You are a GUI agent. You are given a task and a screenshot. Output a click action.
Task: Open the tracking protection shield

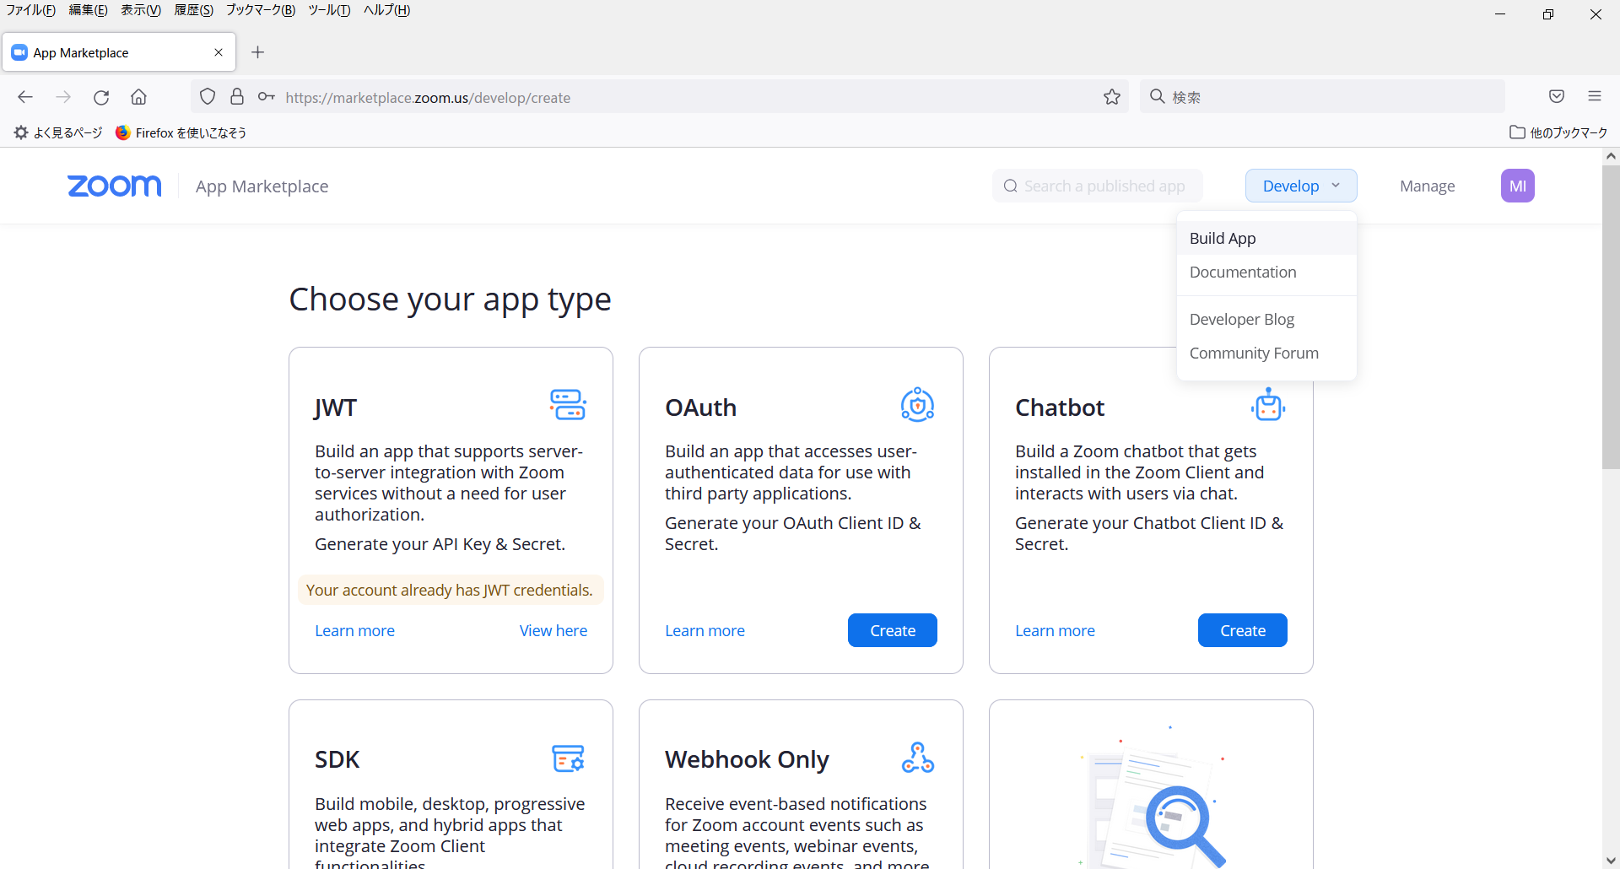[x=208, y=96]
